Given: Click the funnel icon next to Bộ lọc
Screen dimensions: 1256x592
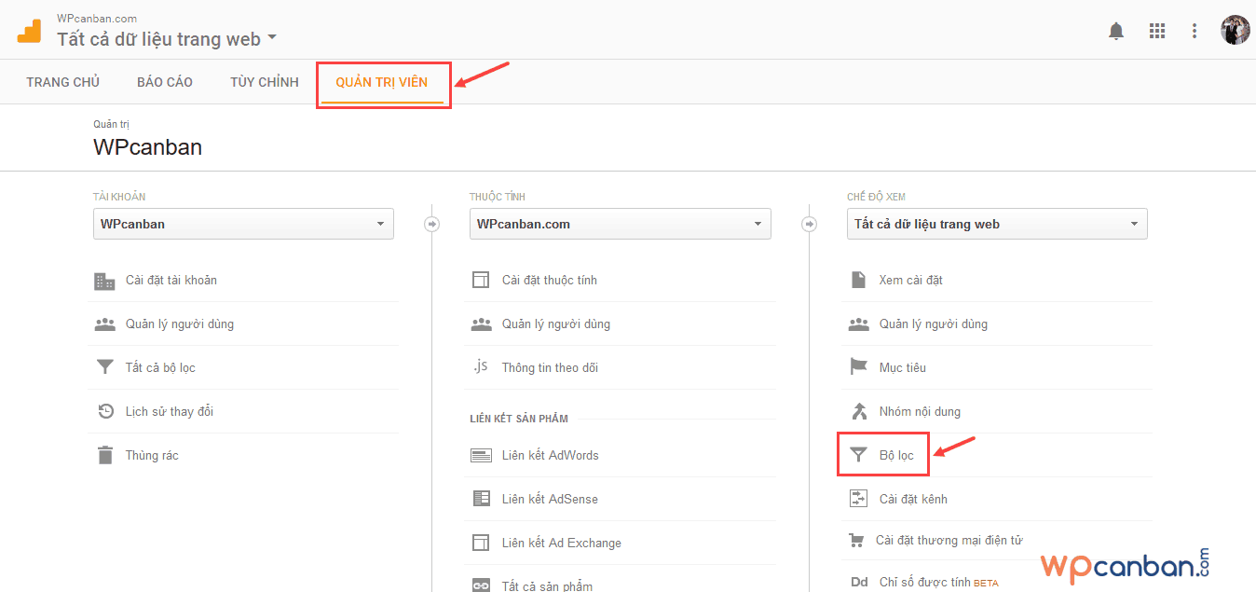Looking at the screenshot, I should coord(858,455).
